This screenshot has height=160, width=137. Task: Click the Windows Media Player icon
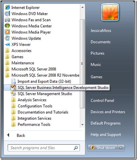click(x=7, y=32)
